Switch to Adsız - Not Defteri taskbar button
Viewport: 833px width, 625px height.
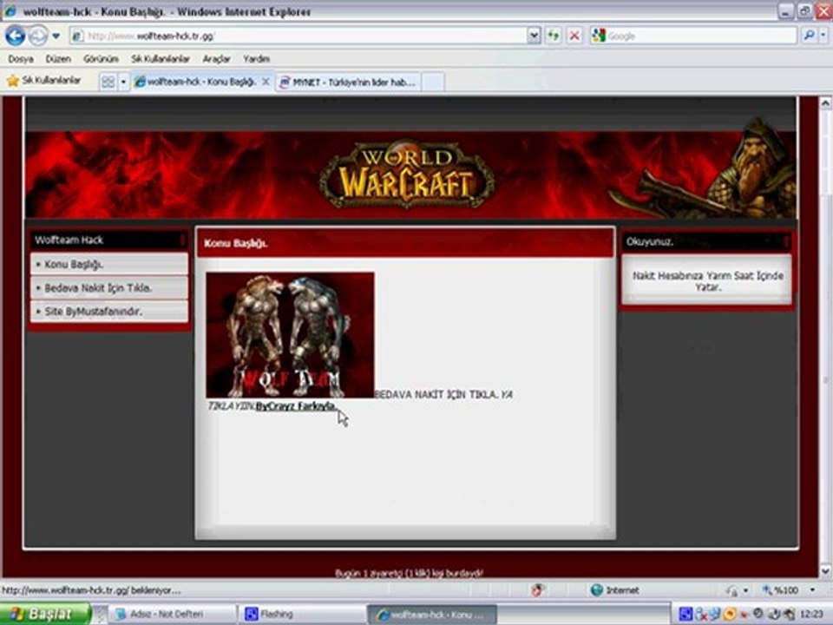(172, 615)
